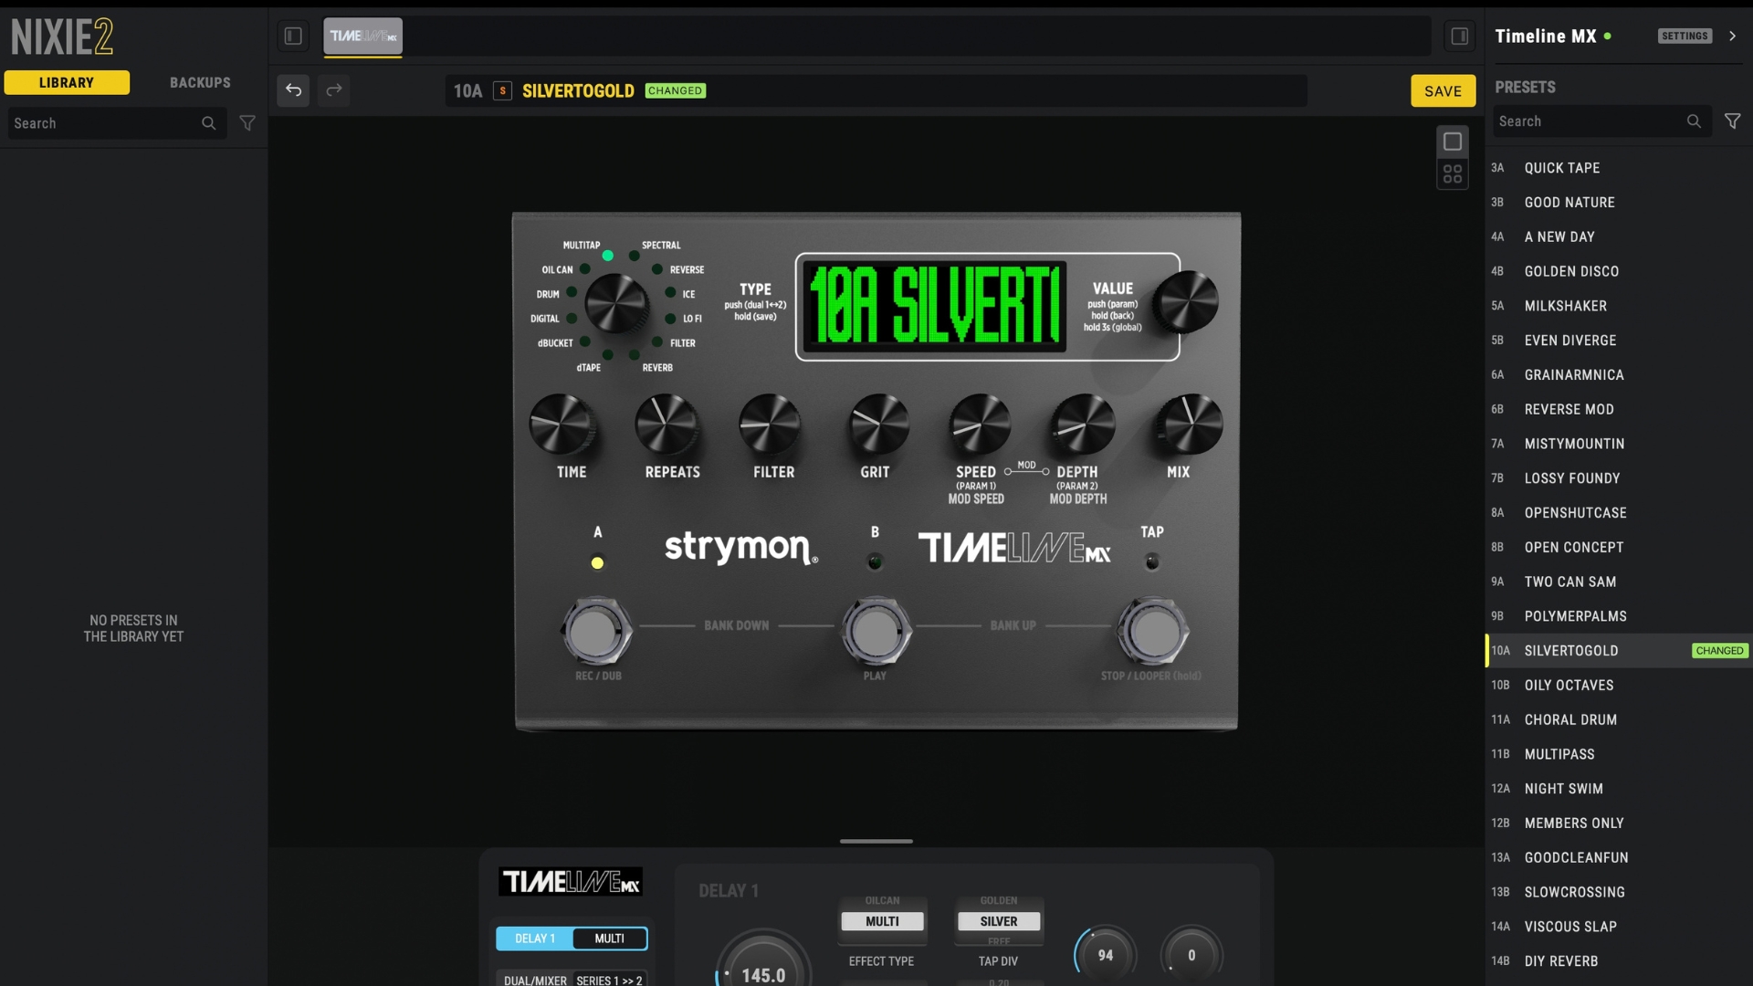Viewport: 1753px width, 986px height.
Task: Click the presets search magnifier icon
Action: (1694, 121)
